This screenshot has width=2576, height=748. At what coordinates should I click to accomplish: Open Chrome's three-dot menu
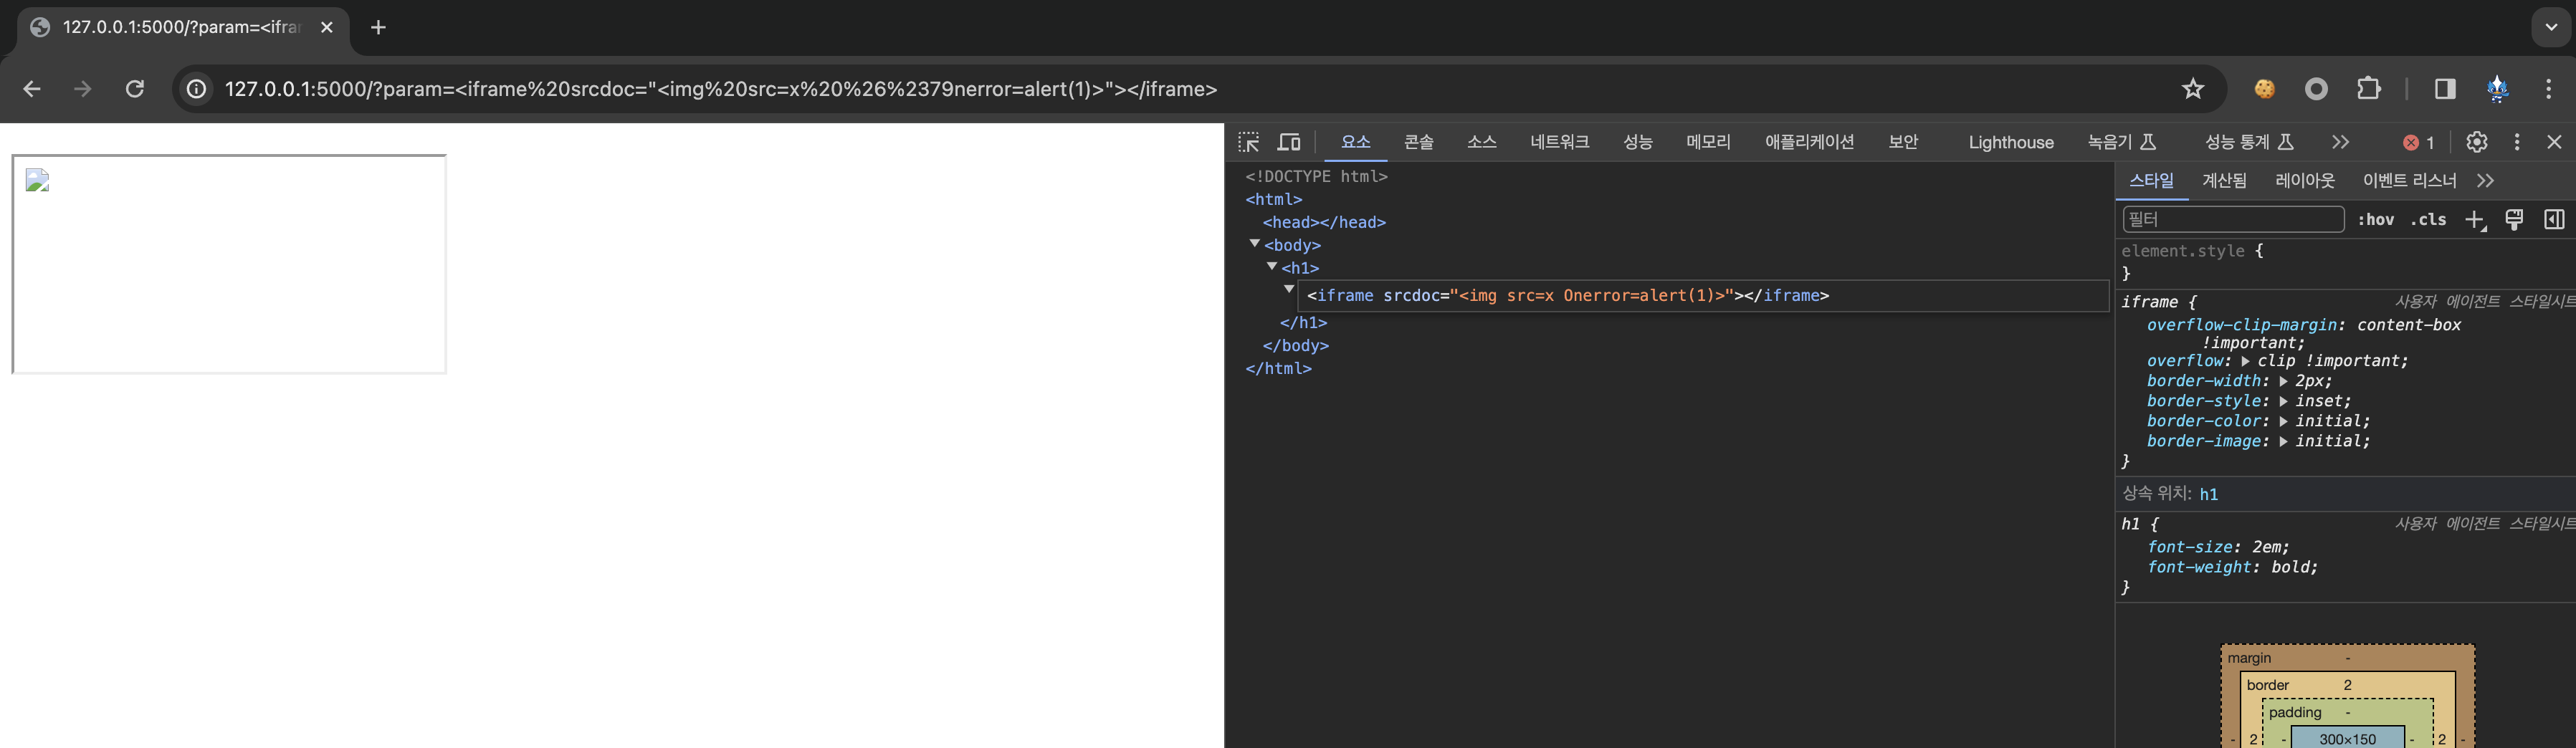(x=2549, y=89)
